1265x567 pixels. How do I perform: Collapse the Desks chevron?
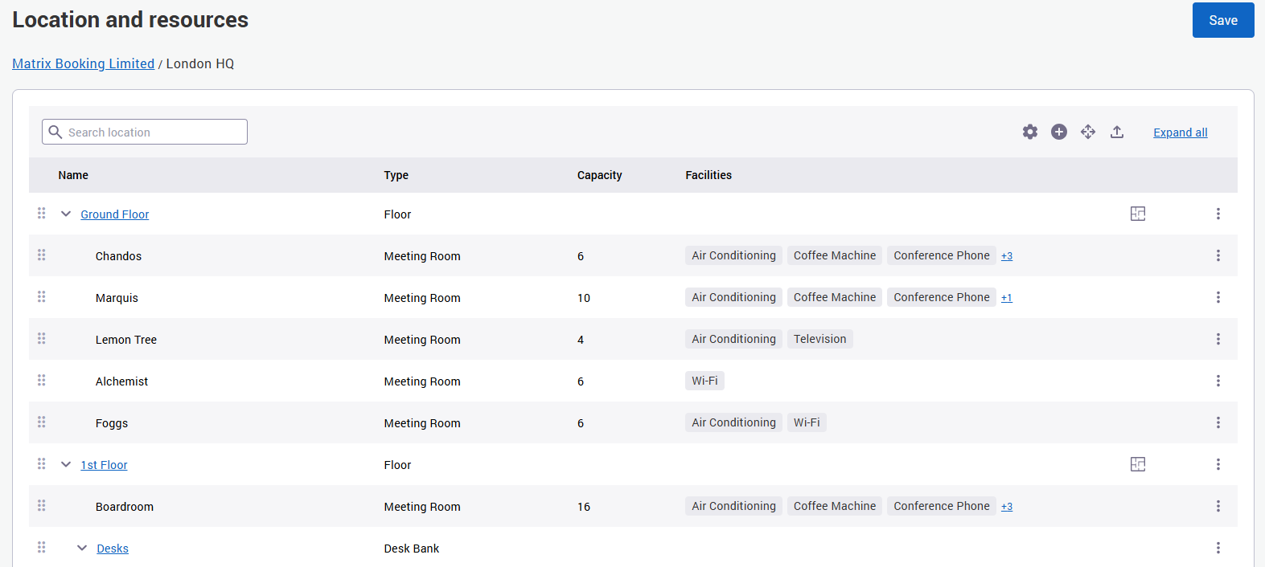tap(82, 548)
